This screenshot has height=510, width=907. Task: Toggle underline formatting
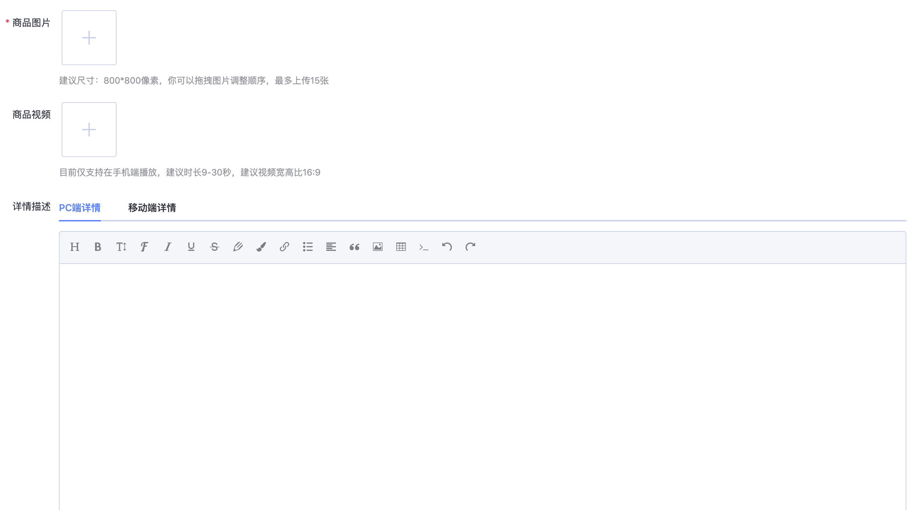click(x=191, y=247)
